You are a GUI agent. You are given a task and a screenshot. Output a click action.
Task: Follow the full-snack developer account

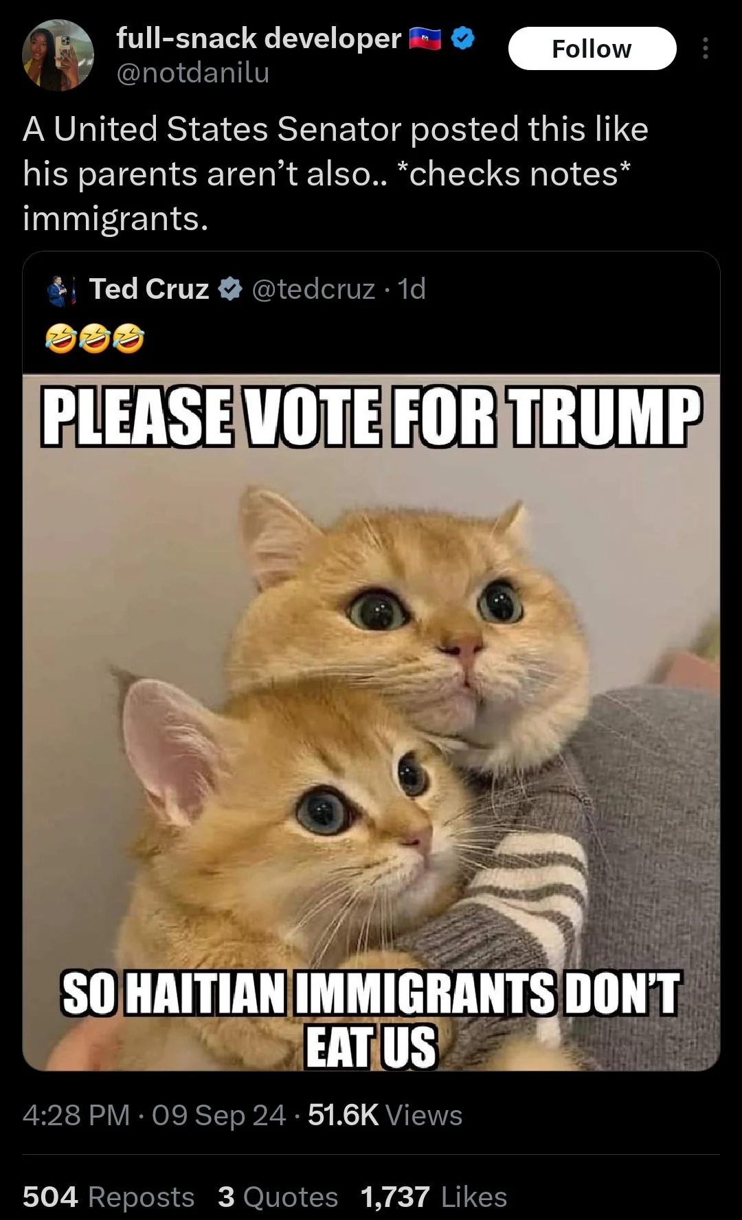[592, 49]
